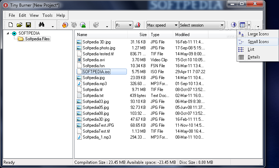279x168 pixels.
Task: Click the disc image icon with green arrow
Action: (x=83, y=25)
